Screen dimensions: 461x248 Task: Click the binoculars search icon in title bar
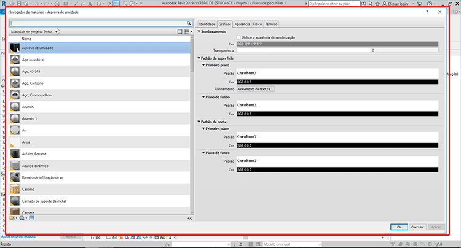click(x=364, y=4)
